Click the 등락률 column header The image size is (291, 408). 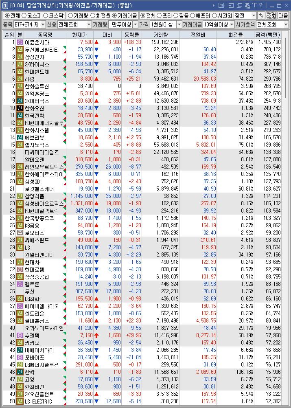[132, 35]
